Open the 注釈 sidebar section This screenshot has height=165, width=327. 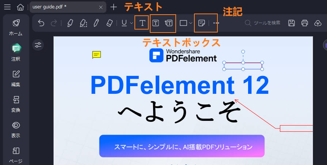[x=16, y=53]
